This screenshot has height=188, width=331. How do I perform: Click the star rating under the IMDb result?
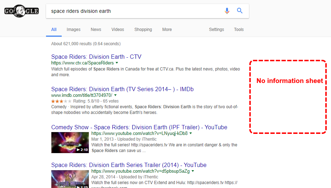click(x=61, y=101)
